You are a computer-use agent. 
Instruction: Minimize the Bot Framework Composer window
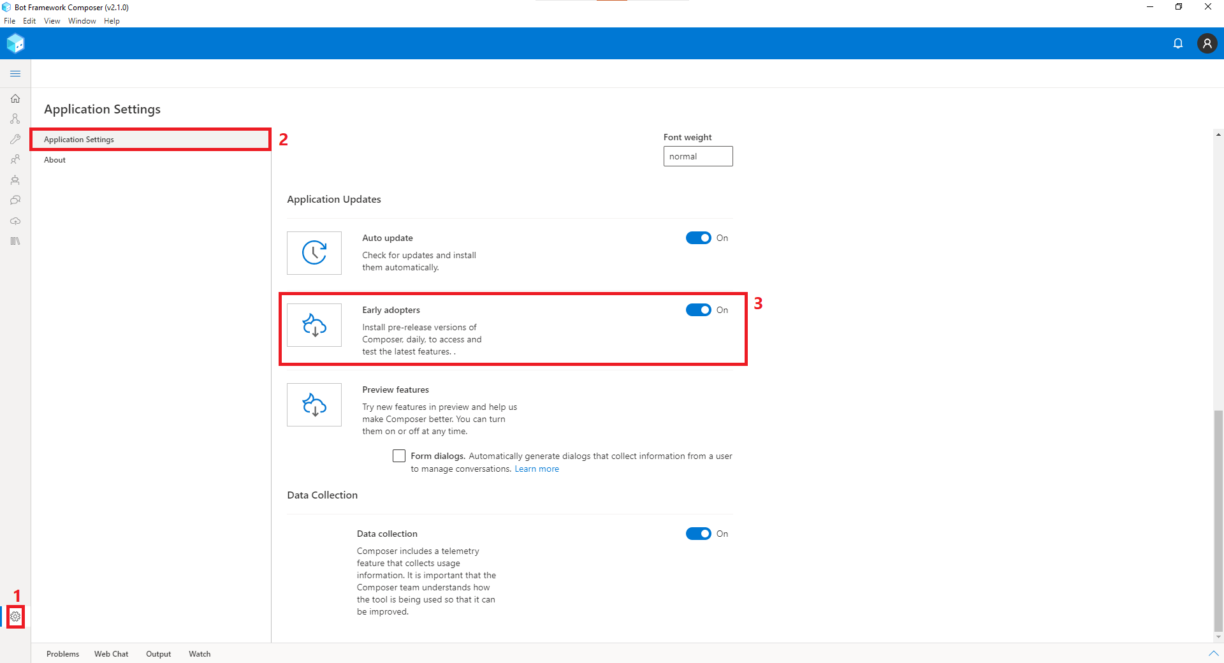point(1150,7)
